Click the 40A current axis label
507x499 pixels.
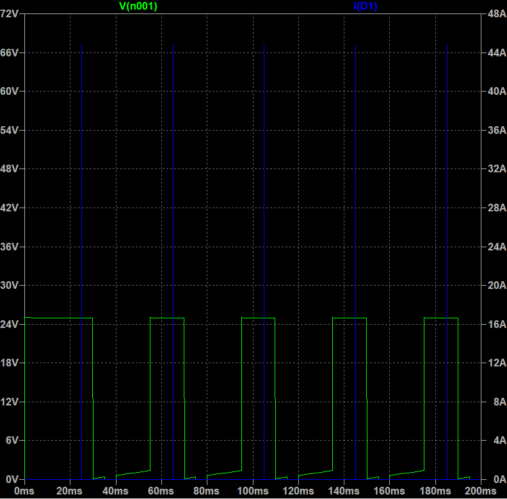pyautogui.click(x=497, y=91)
